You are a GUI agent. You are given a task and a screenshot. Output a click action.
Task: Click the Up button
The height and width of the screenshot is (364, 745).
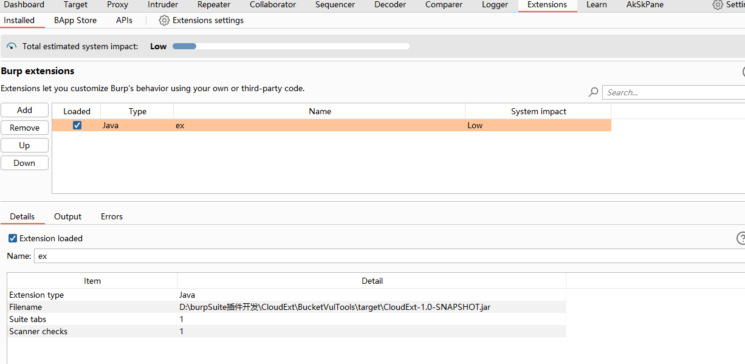(24, 145)
